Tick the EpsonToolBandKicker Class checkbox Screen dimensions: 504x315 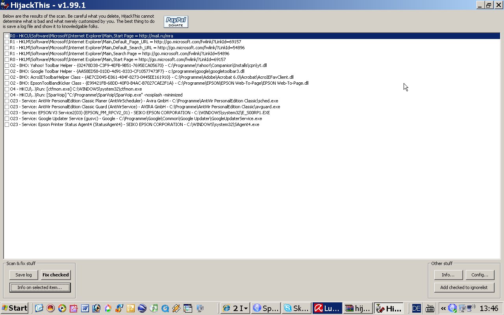tap(7, 83)
